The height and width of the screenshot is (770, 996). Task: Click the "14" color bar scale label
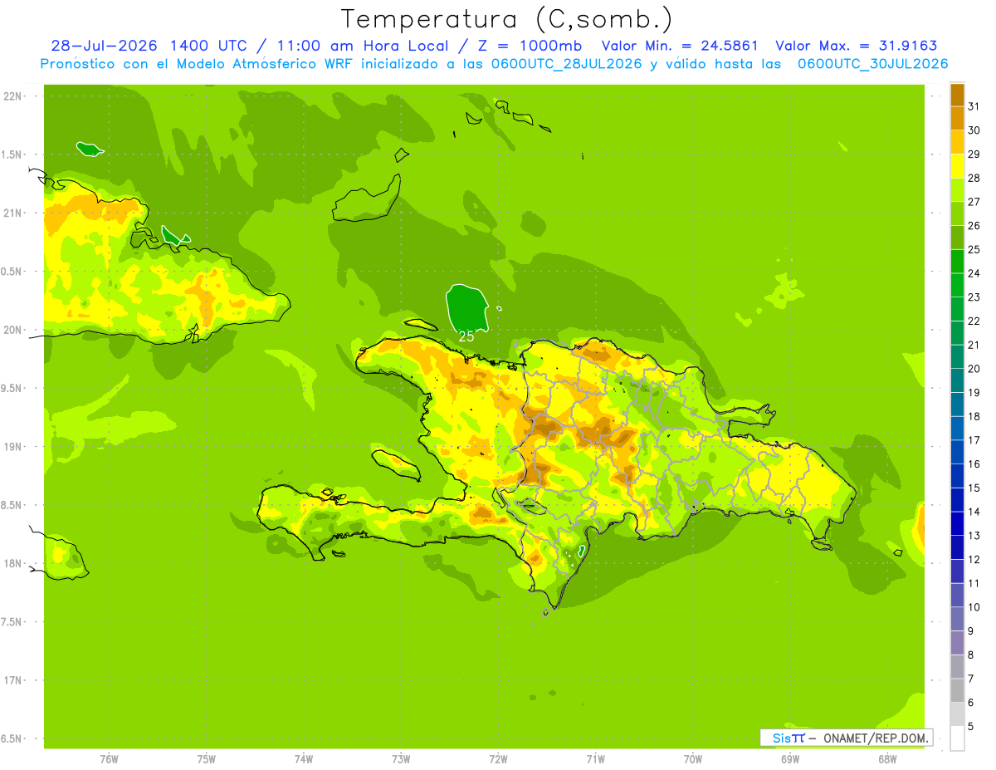pyautogui.click(x=974, y=512)
